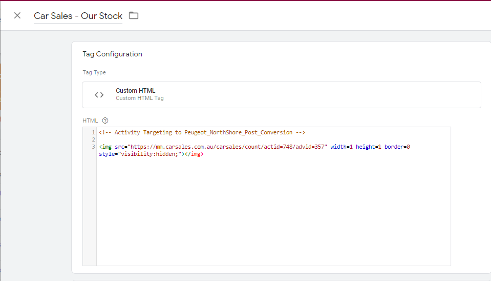491x281 pixels.
Task: Click the Custom HTML Tag subtitle
Action: pos(140,98)
